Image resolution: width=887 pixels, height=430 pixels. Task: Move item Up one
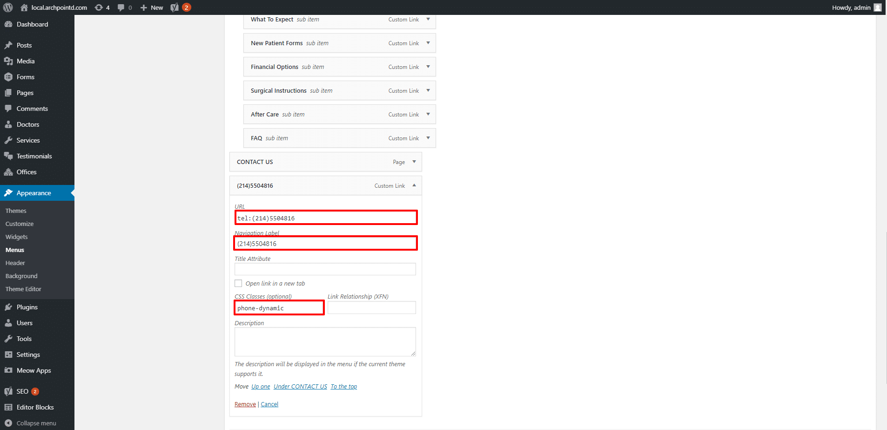tap(261, 386)
